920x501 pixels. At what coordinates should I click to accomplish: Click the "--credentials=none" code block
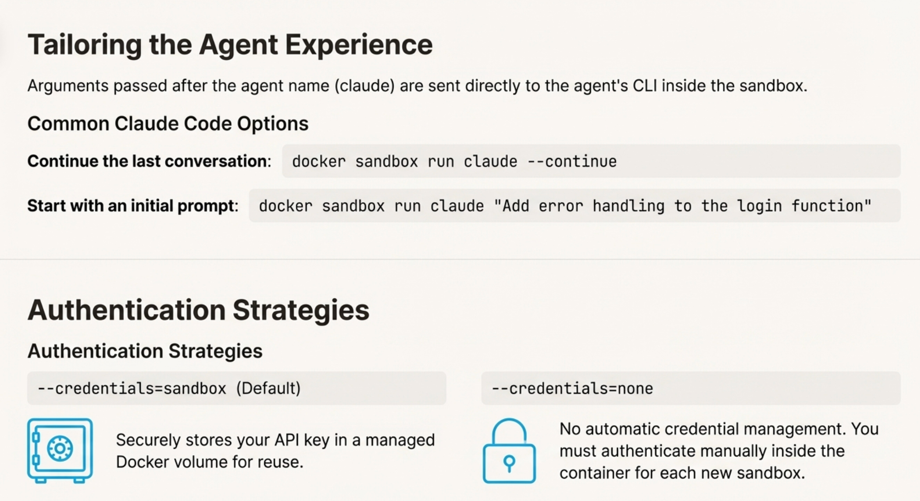[690, 388]
